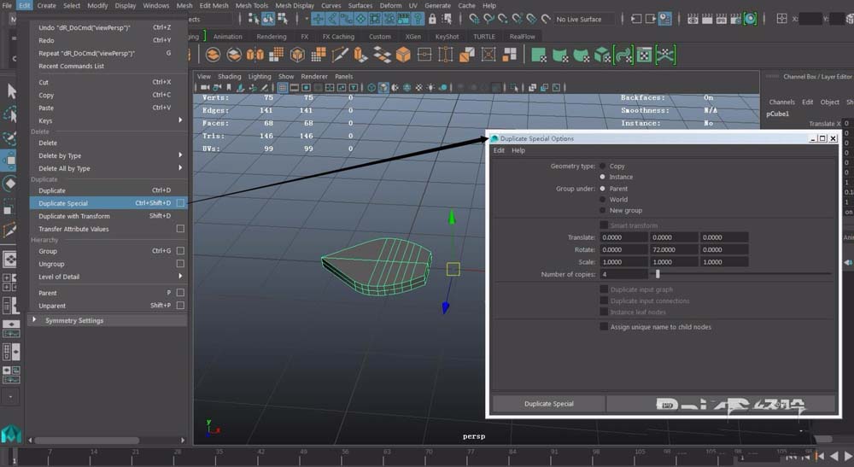Activate the Rotate tool in toolbox
This screenshot has width=854, height=467.
pos(10,184)
